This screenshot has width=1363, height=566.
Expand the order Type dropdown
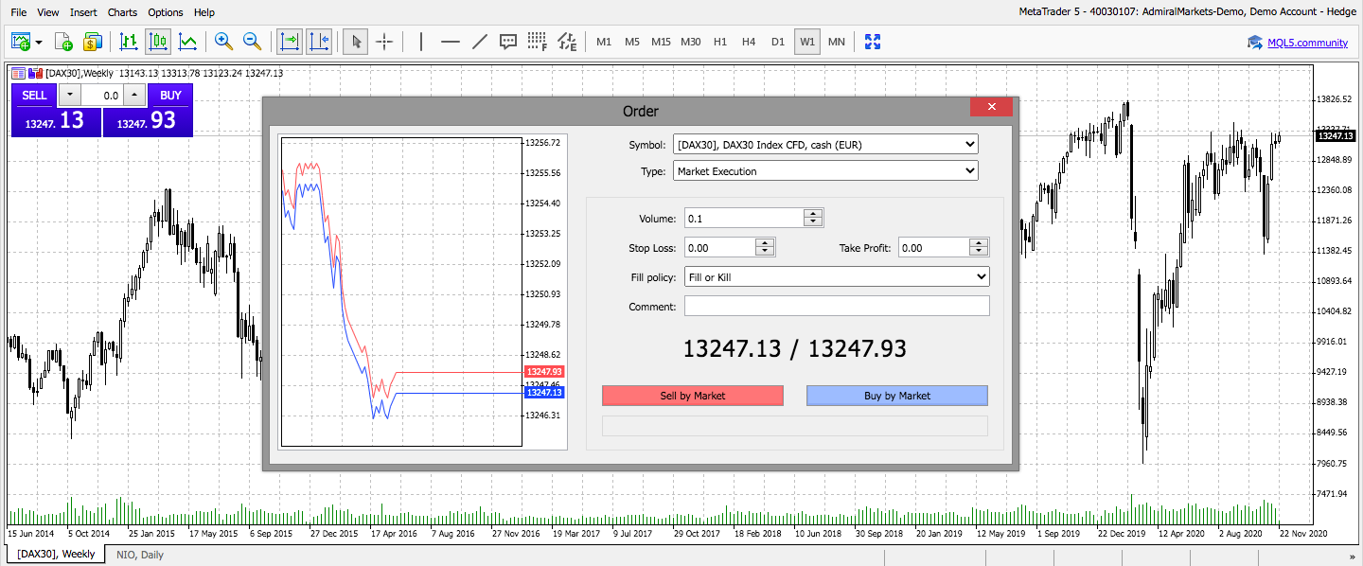click(824, 171)
